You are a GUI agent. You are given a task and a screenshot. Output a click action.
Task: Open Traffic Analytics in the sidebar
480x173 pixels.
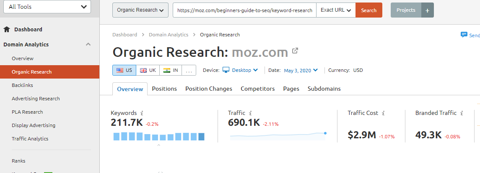30,139
